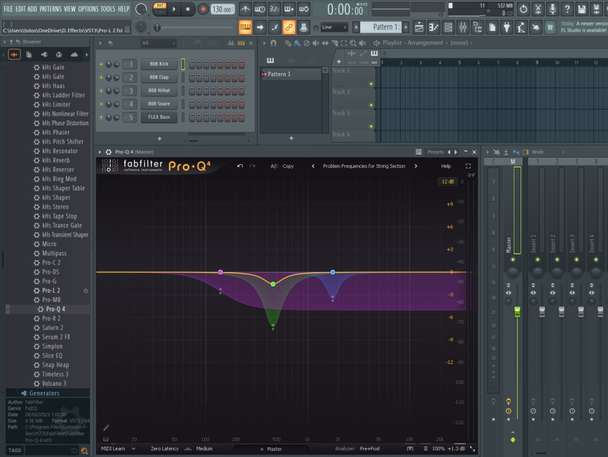
Task: Open the PATTERNS menu
Action: [x=50, y=9]
